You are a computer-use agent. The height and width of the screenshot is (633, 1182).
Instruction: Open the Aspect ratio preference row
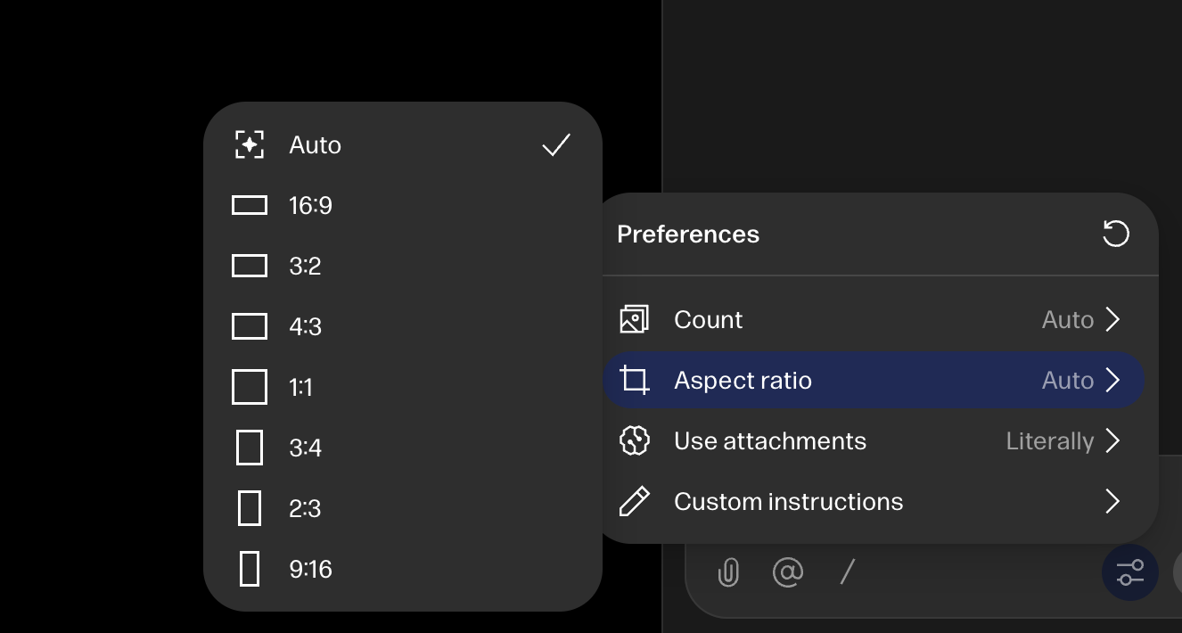[874, 381]
